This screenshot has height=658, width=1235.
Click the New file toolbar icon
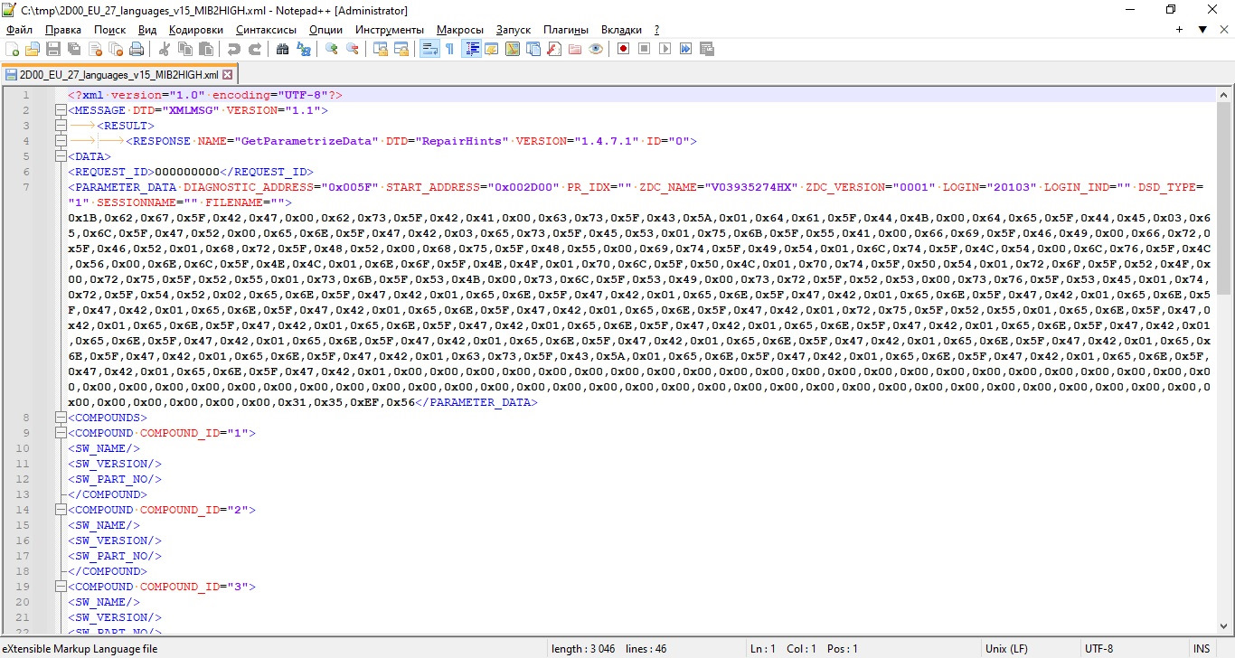(x=13, y=49)
